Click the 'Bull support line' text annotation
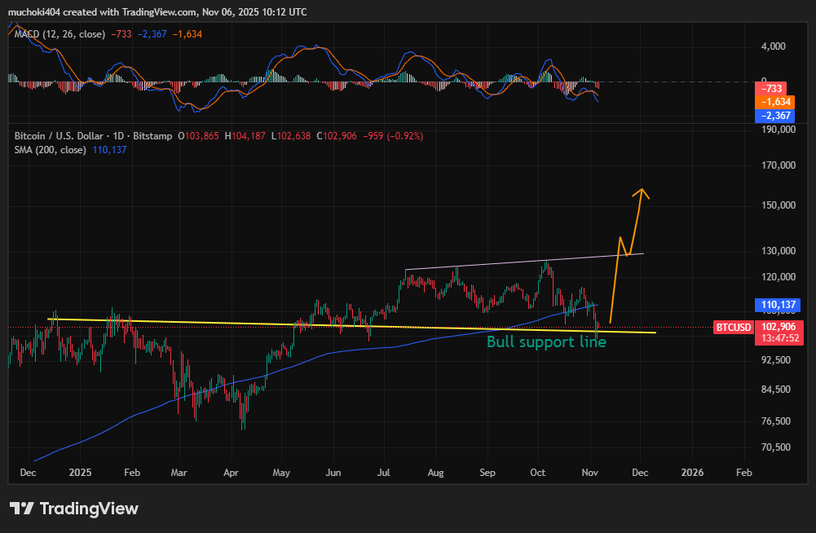 point(546,342)
